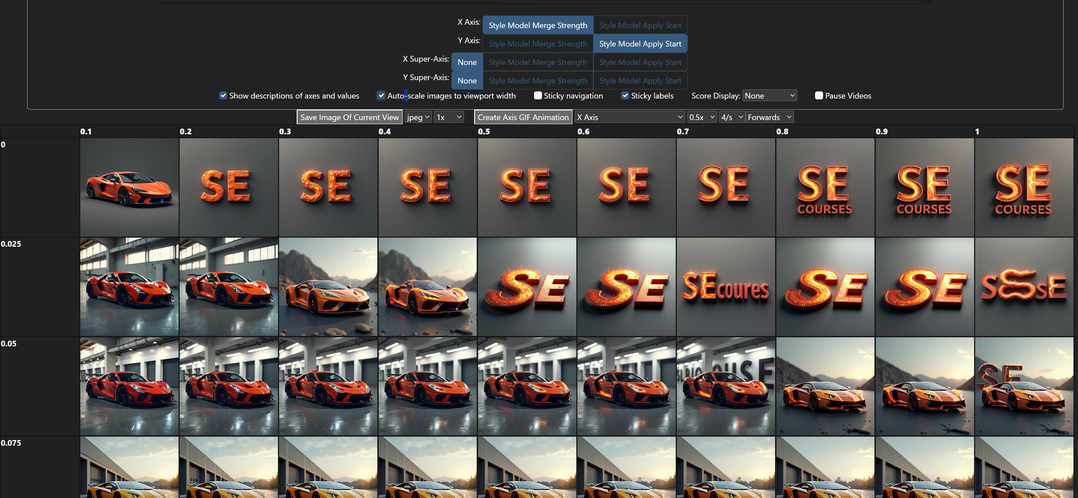Enable Sticky navigation checkbox
This screenshot has width=1078, height=498.
click(x=538, y=96)
